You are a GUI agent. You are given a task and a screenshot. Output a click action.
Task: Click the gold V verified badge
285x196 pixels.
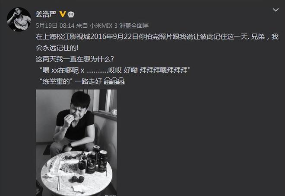tap(63, 14)
